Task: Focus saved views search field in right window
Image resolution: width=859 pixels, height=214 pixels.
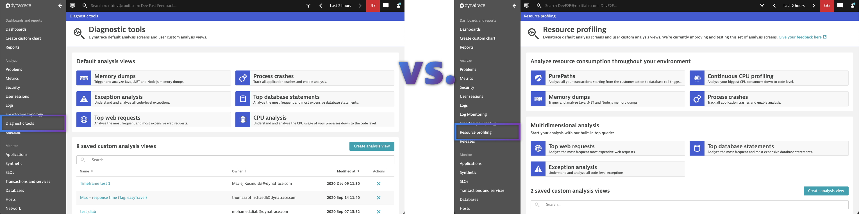Action: tap(690, 205)
